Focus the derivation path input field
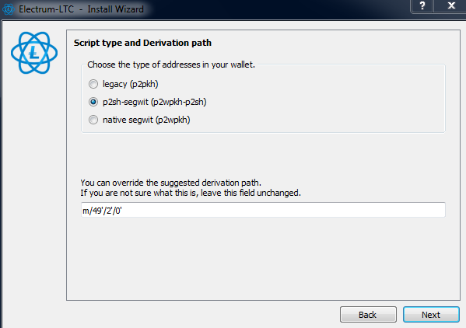466x328 pixels. coord(263,210)
